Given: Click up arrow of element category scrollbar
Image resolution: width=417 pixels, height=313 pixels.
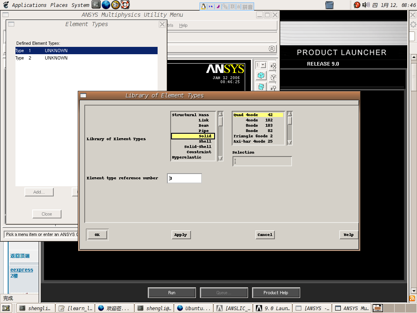Looking at the screenshot, I should pyautogui.click(x=220, y=114).
